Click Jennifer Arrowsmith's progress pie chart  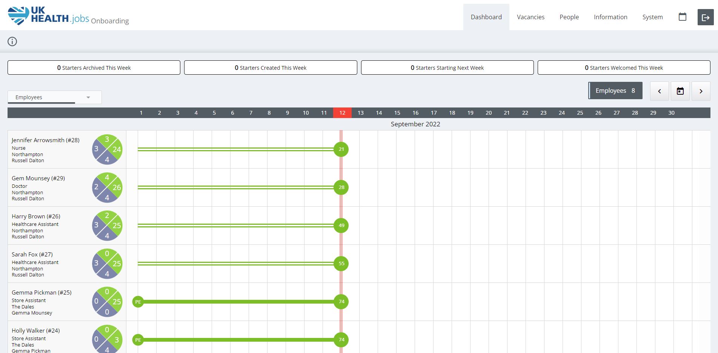(x=107, y=149)
